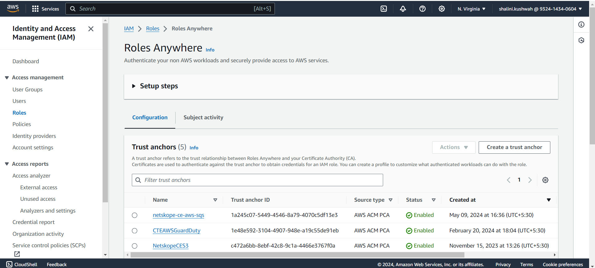This screenshot has height=268, width=595.
Task: Click Feedback in the footer
Action: click(57, 265)
